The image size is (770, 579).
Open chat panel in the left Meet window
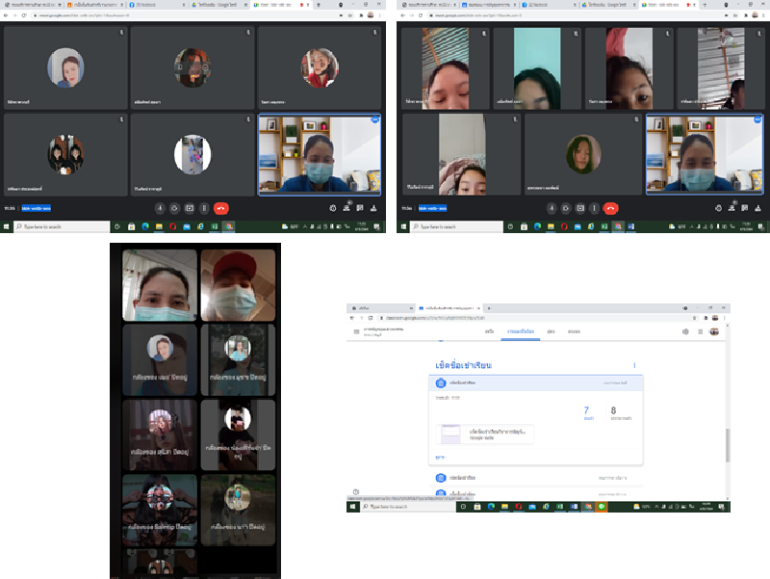pos(357,208)
